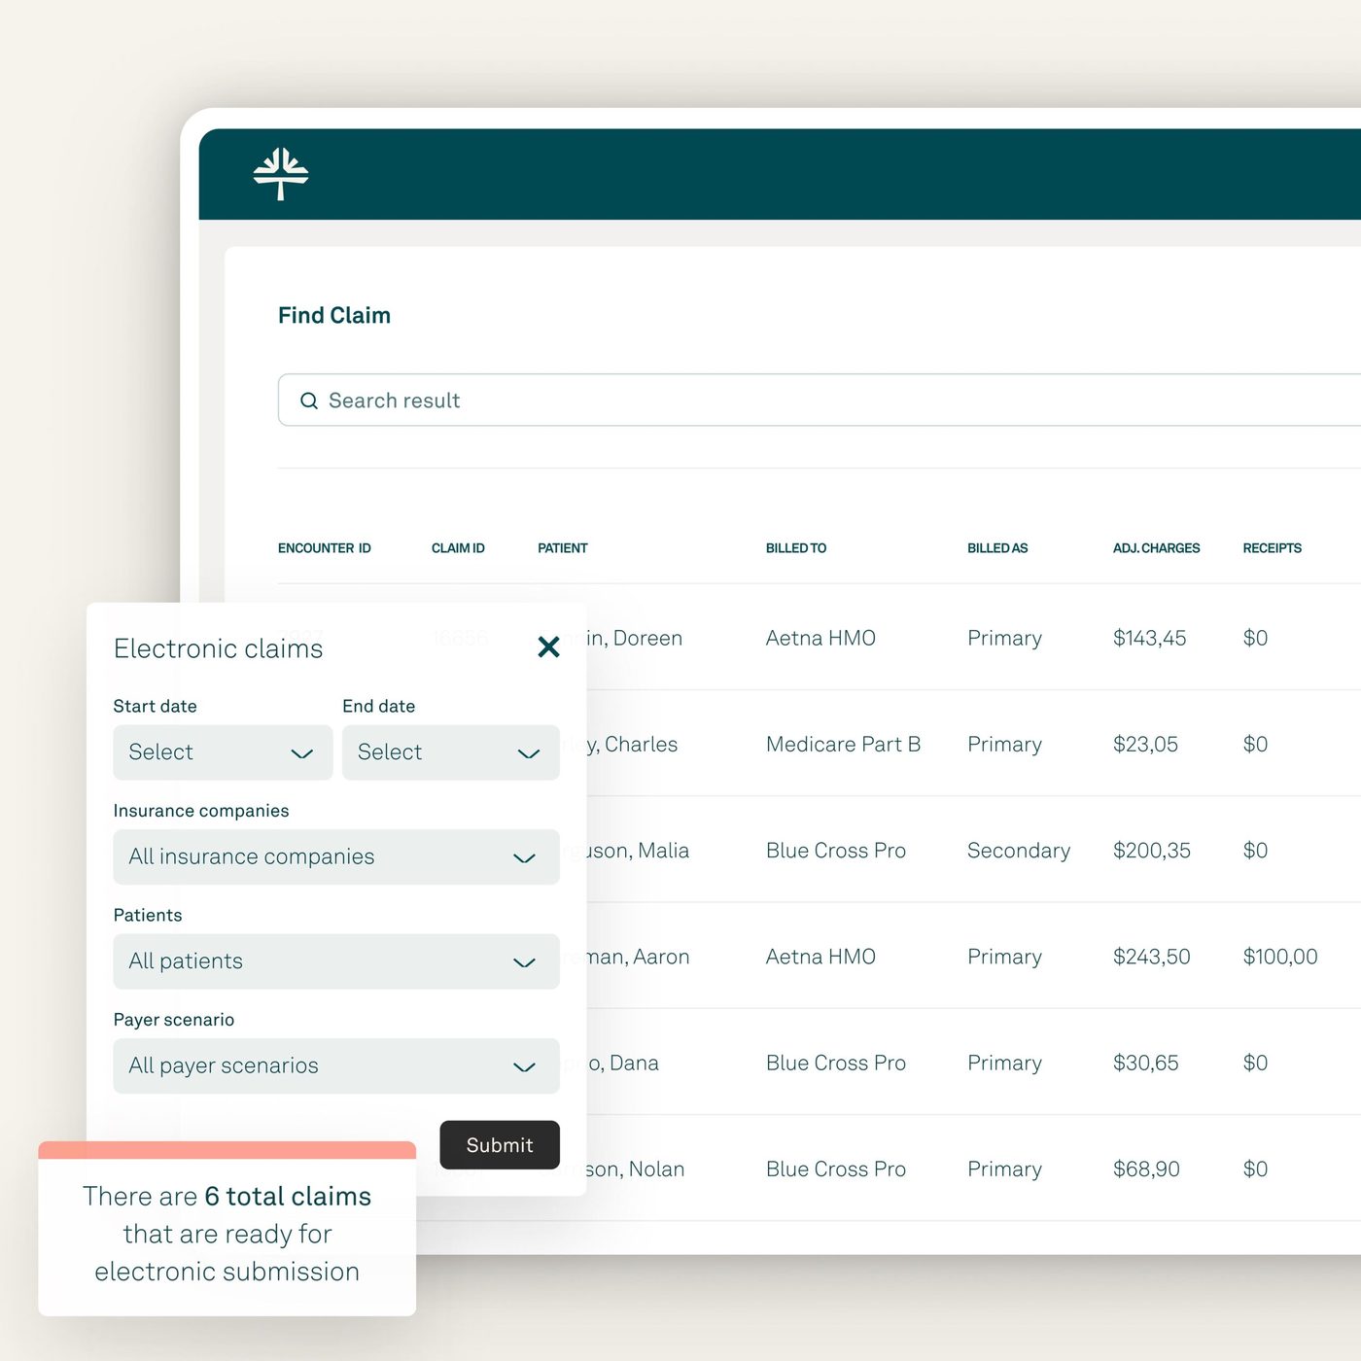Click the Submit button
The width and height of the screenshot is (1361, 1361).
(500, 1144)
